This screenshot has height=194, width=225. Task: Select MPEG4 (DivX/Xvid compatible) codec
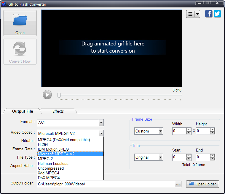(70, 140)
